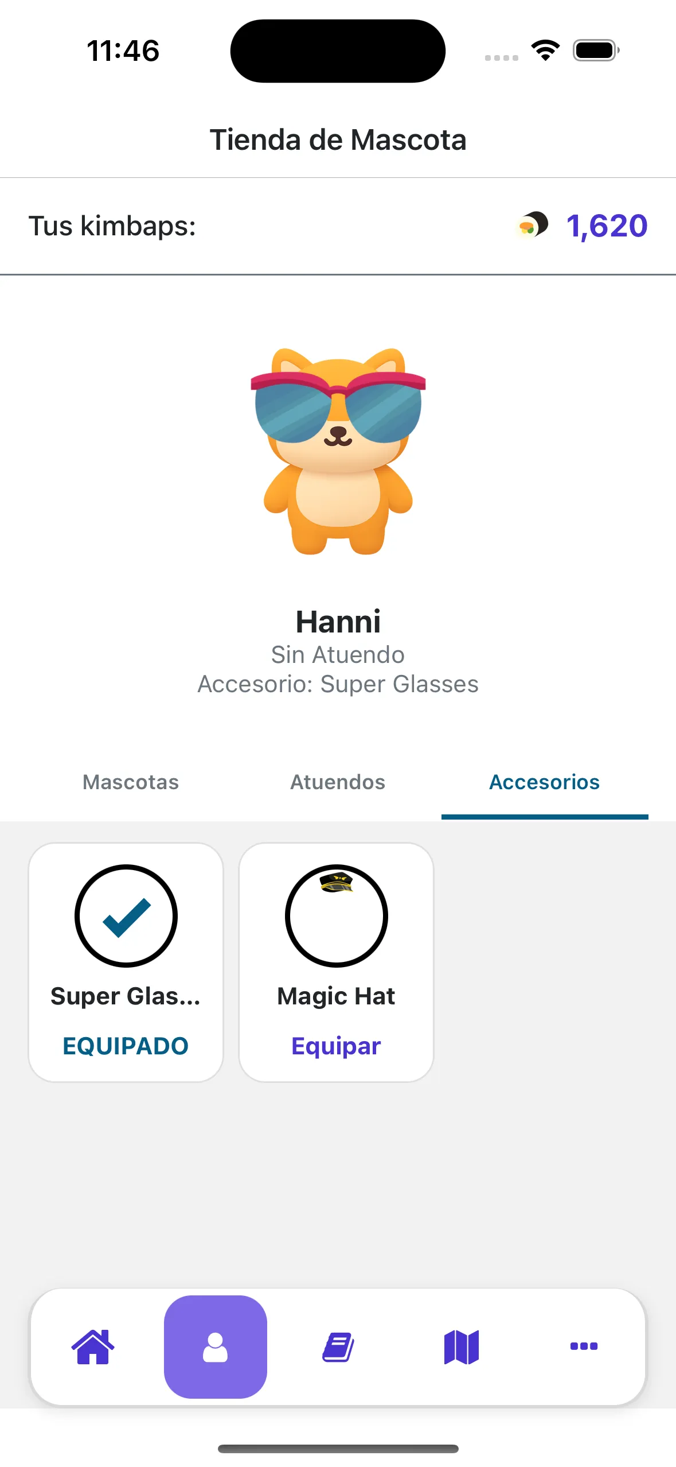Open the profile person icon tab
Viewport: 676px width, 1467px height.
(x=216, y=1346)
